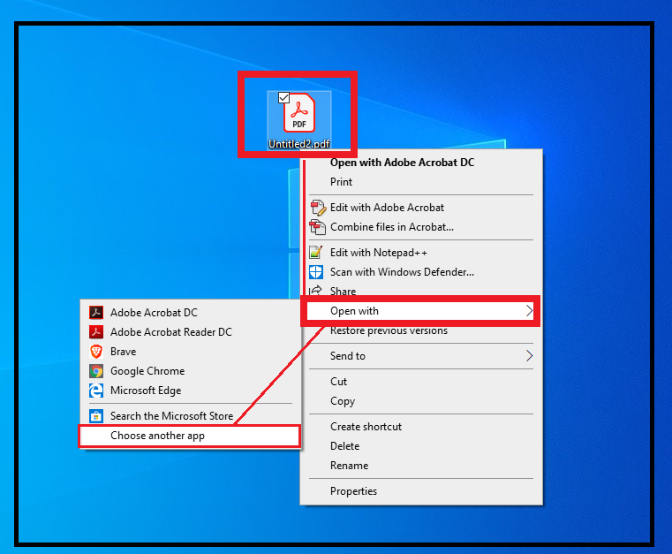Pick Microsoft Edge label in submenu
This screenshot has height=554, width=672.
pyautogui.click(x=146, y=391)
